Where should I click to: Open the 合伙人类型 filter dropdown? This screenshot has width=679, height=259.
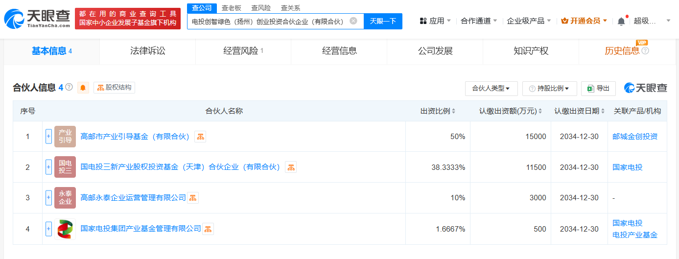(x=491, y=89)
